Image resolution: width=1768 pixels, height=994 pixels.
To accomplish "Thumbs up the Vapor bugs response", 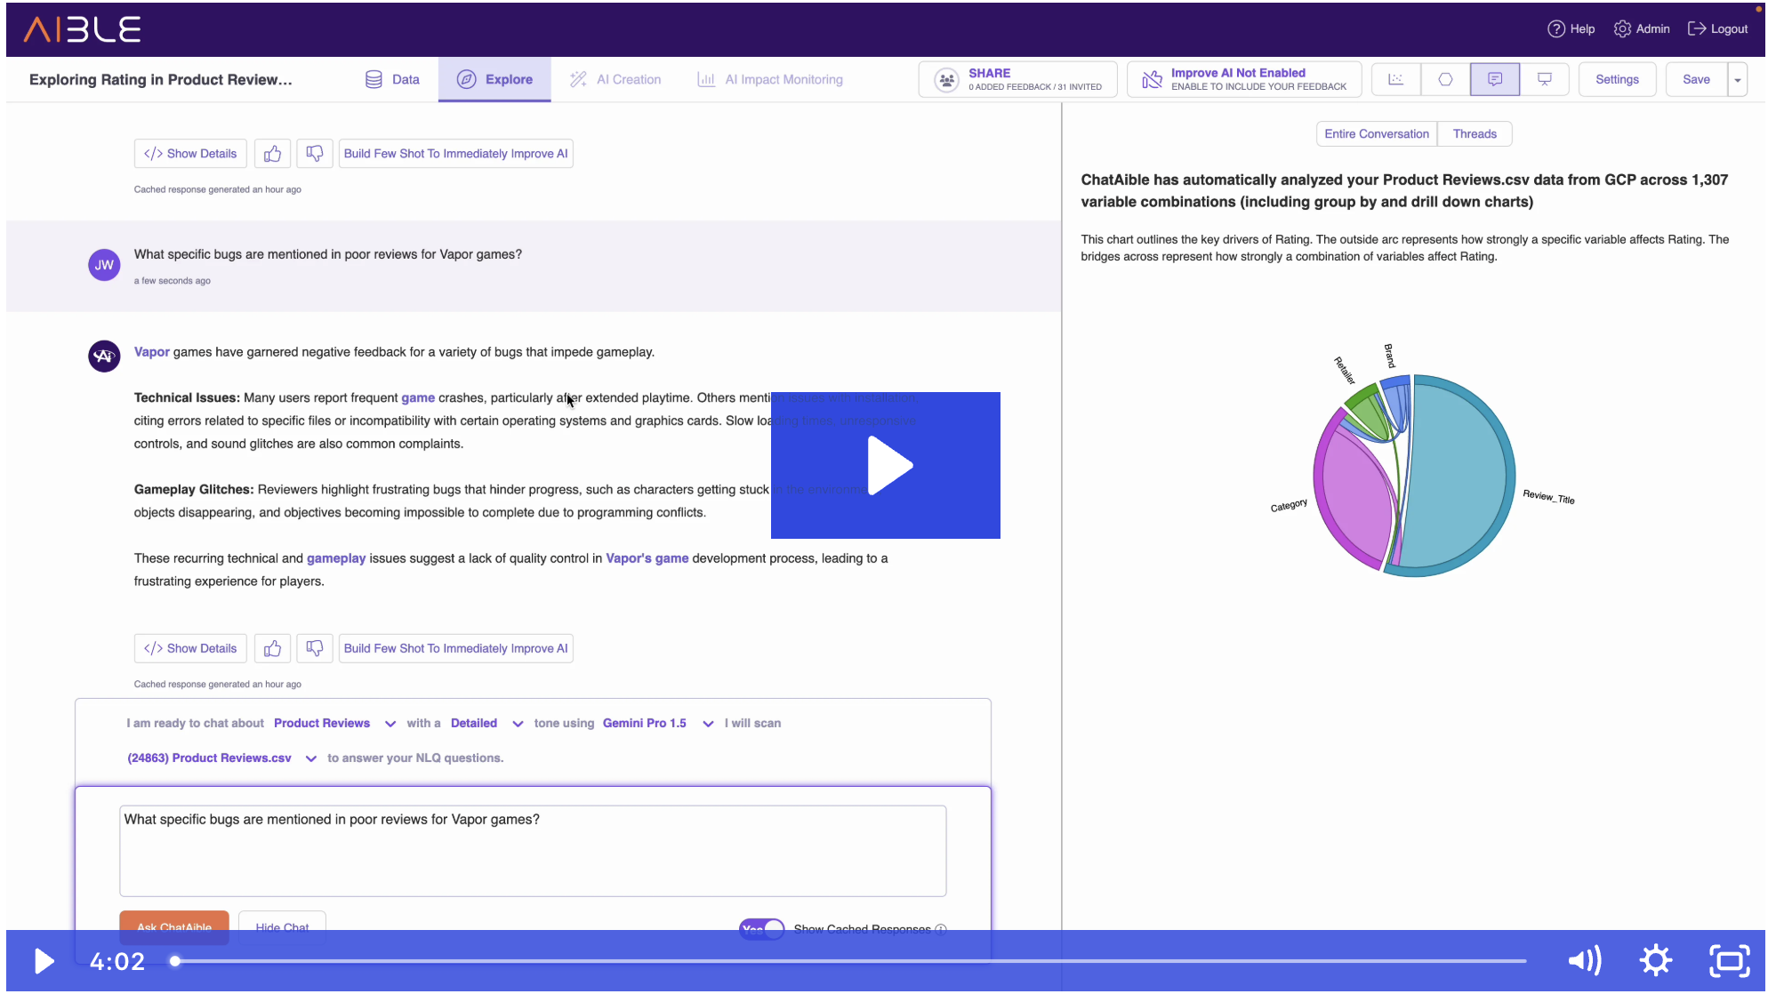I will tap(273, 648).
